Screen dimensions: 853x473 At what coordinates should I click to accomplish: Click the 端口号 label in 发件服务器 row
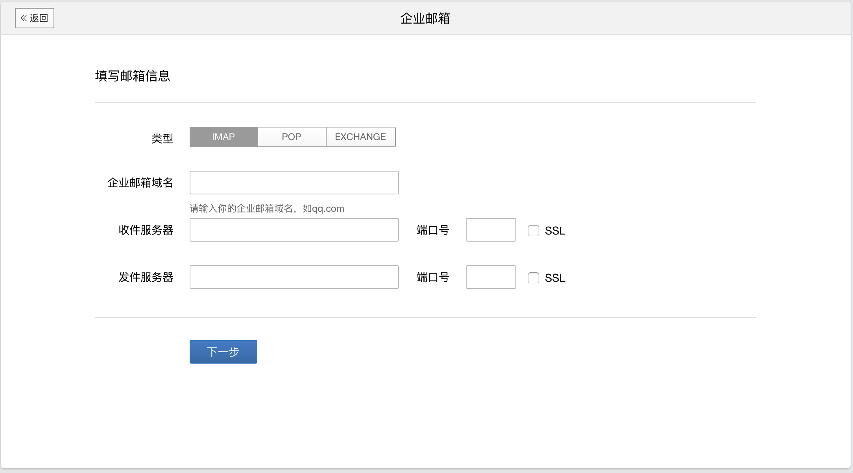[433, 277]
